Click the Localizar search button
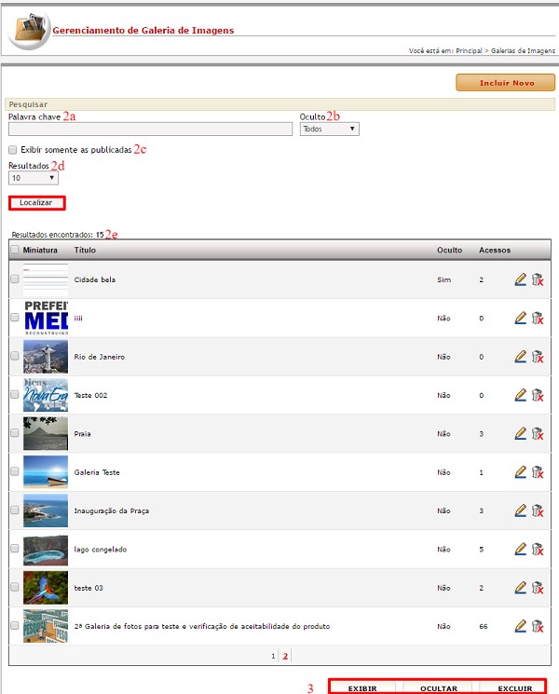 [36, 203]
